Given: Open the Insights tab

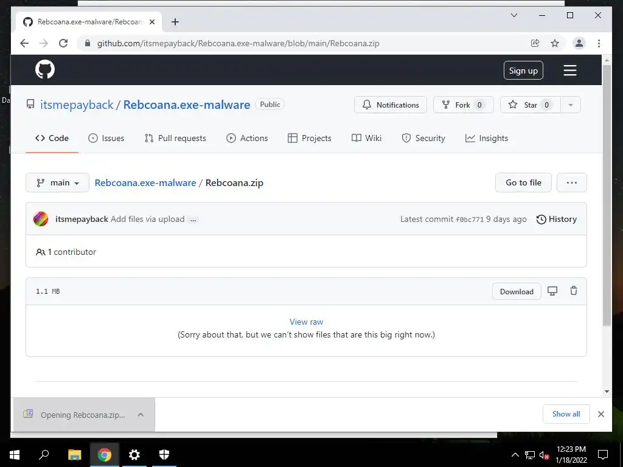Looking at the screenshot, I should coord(487,138).
